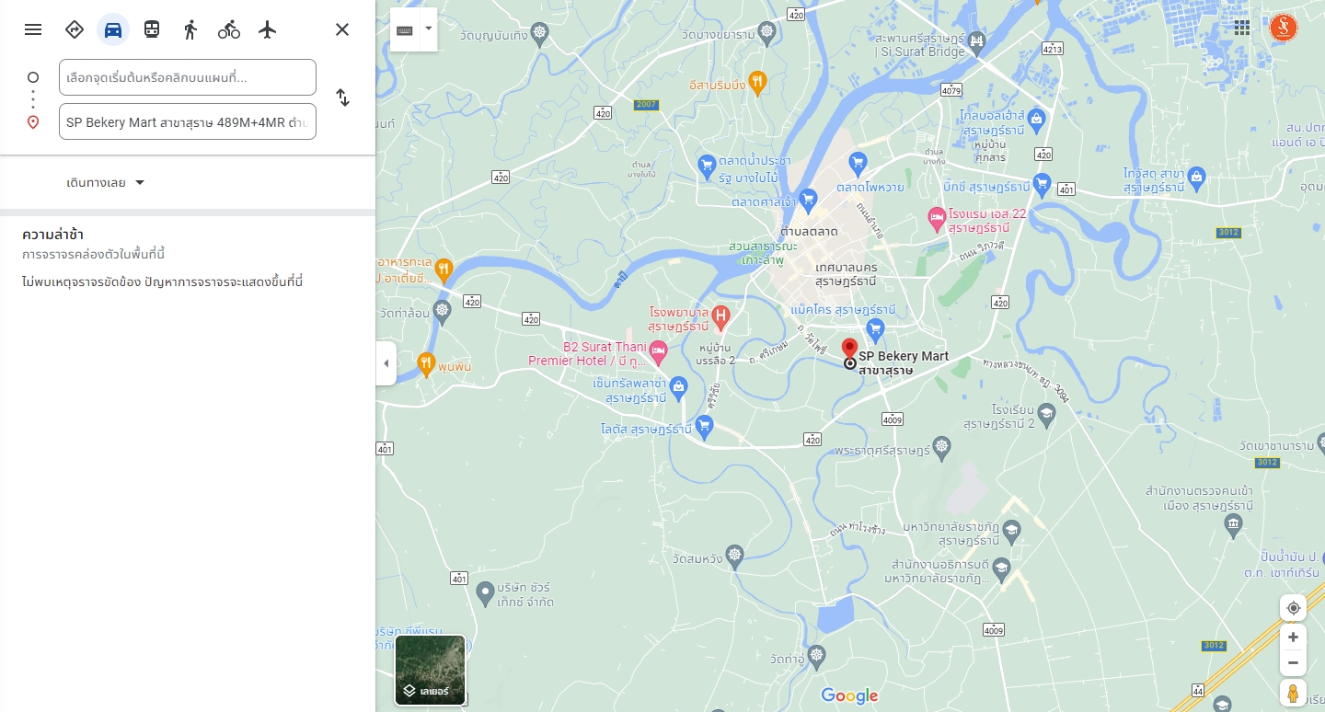The height and width of the screenshot is (712, 1325).
Task: Select public transit travel mode
Action: [152, 29]
